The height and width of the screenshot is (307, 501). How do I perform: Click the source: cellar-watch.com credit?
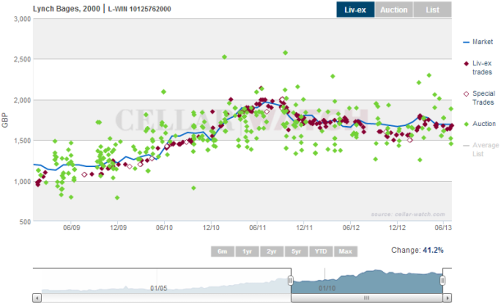[x=408, y=214]
